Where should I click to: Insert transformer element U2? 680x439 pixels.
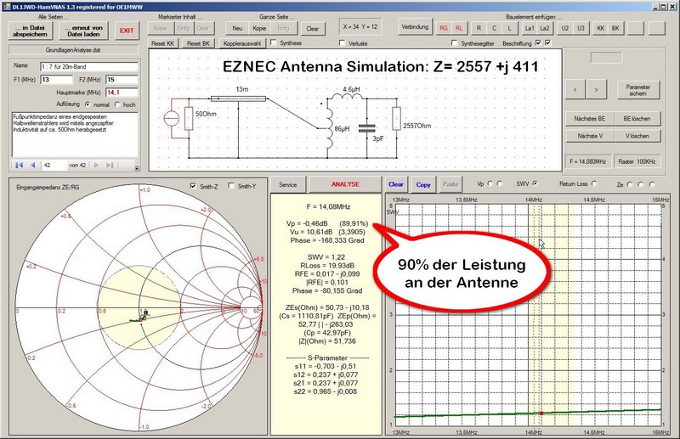click(x=565, y=28)
